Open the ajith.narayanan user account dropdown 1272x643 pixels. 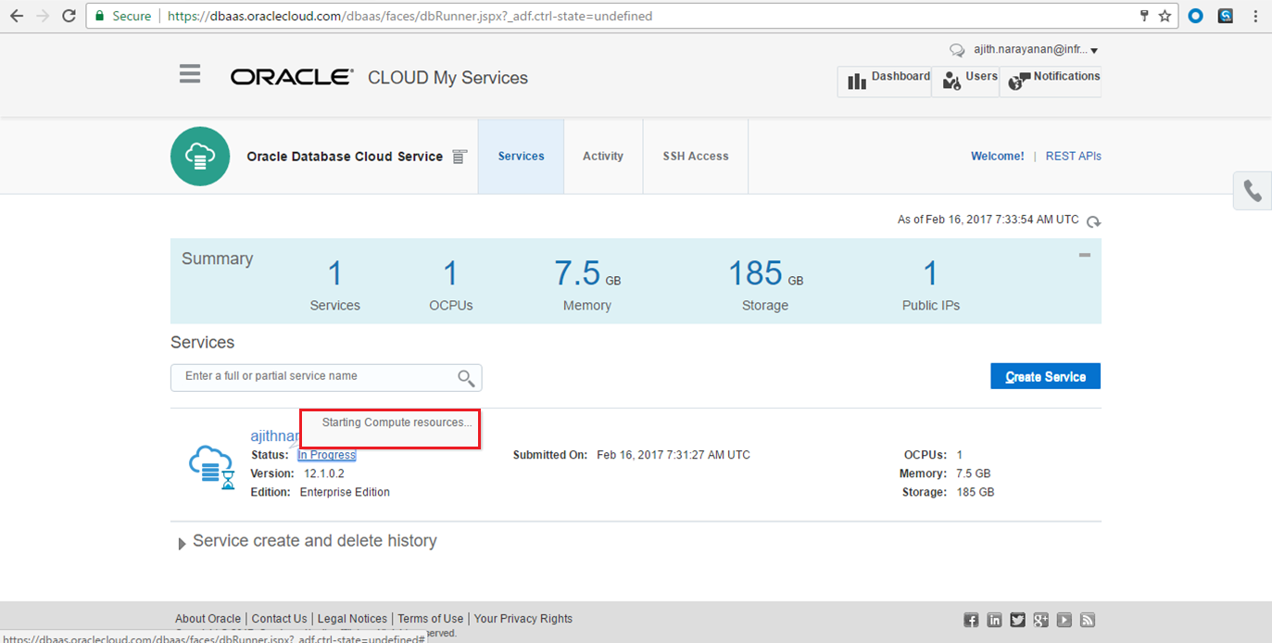(x=1036, y=50)
